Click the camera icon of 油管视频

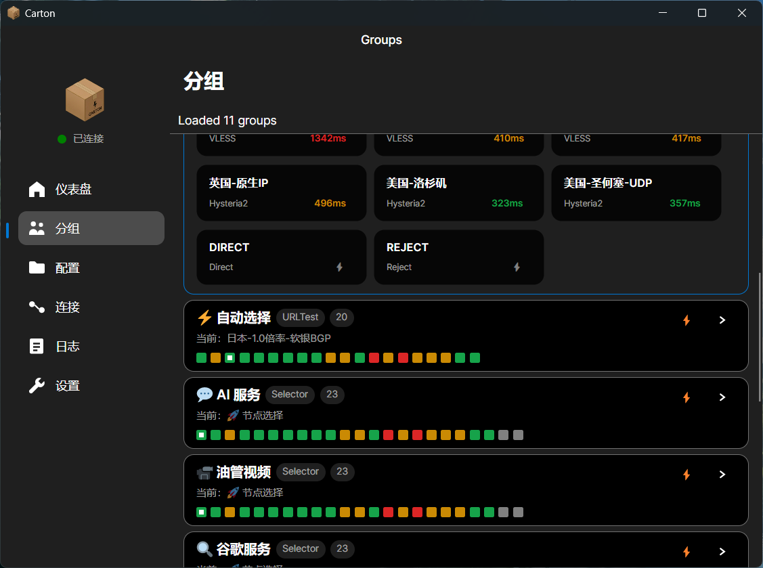point(204,472)
